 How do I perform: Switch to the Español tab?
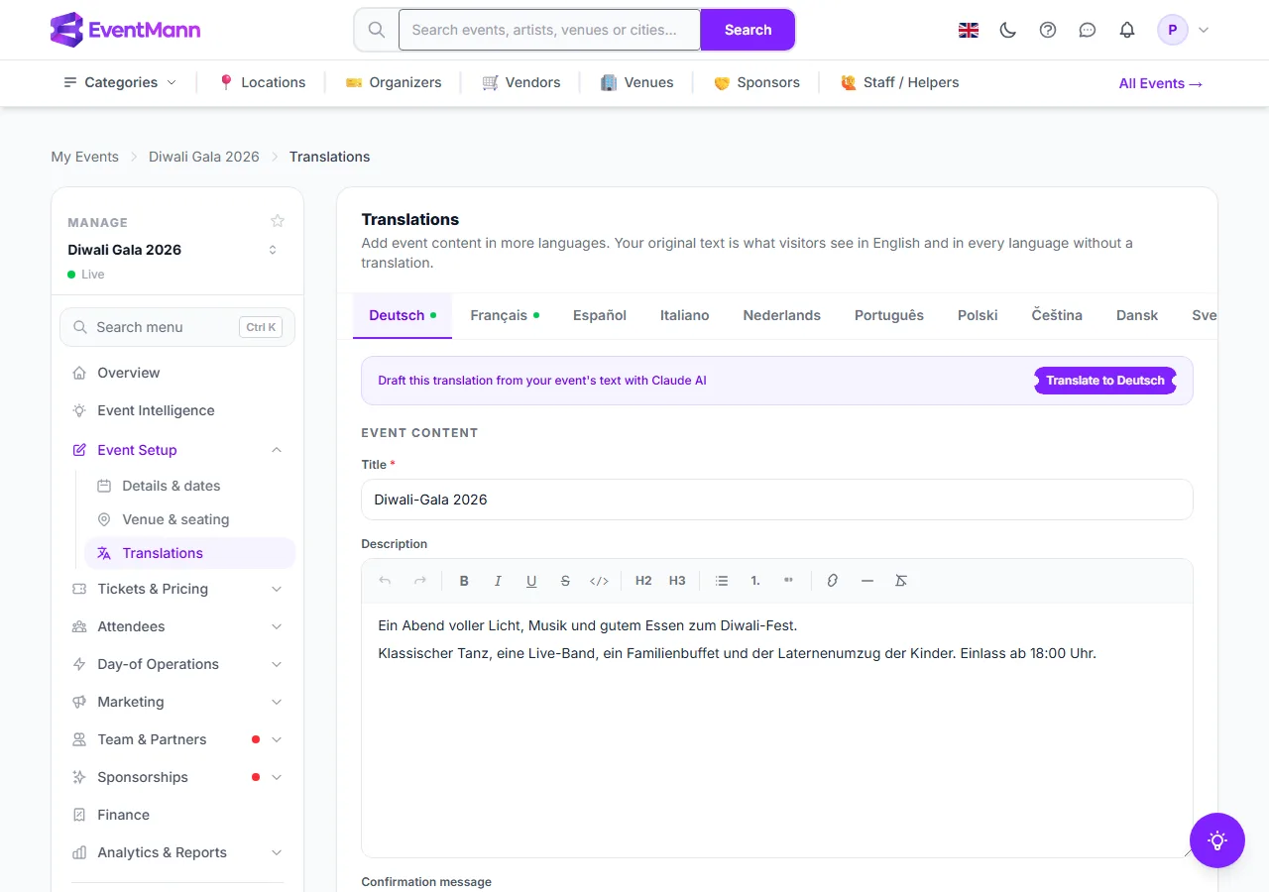(600, 315)
